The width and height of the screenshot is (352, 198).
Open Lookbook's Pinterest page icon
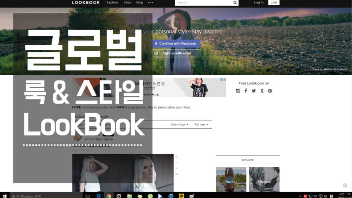(270, 91)
